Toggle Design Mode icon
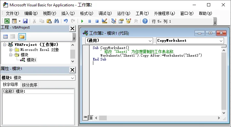 104,21
